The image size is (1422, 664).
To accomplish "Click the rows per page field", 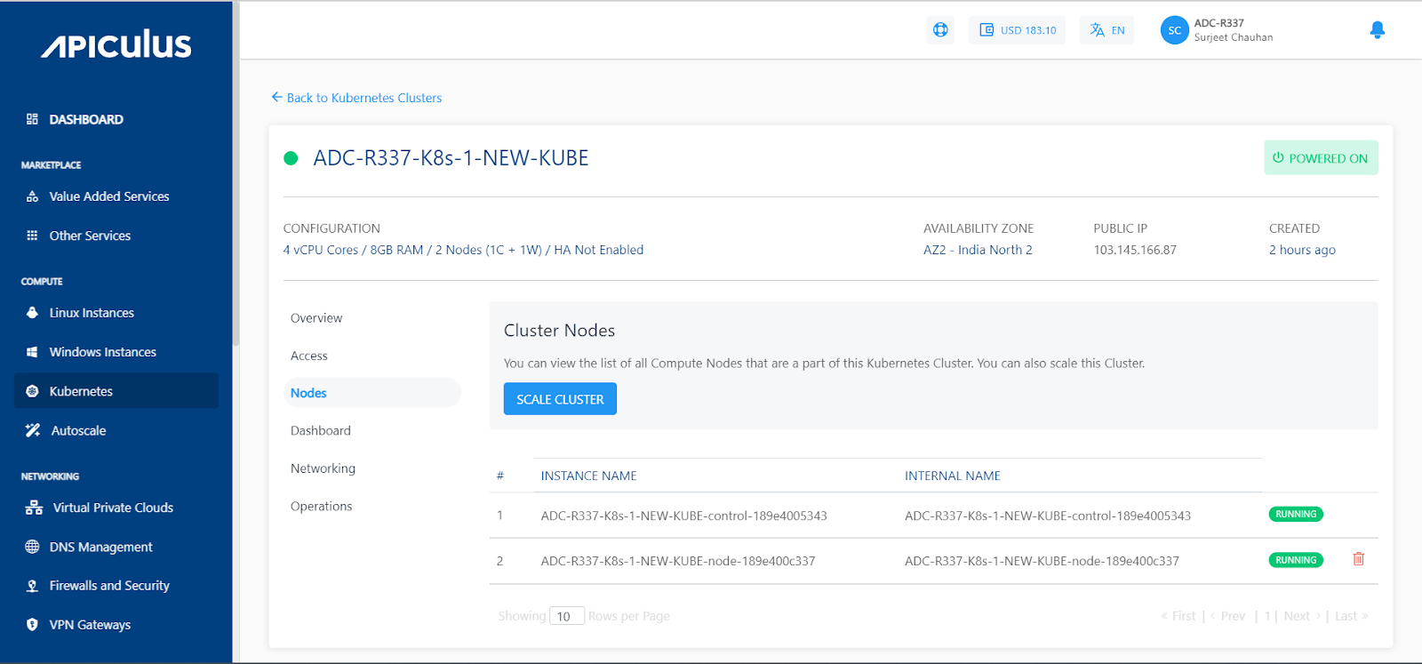I will [x=567, y=616].
